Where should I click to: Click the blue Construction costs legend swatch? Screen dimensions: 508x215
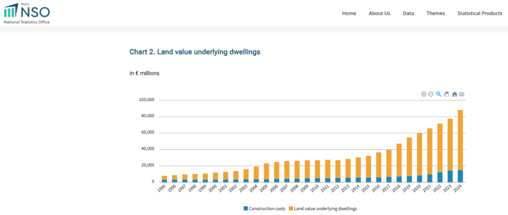246,208
